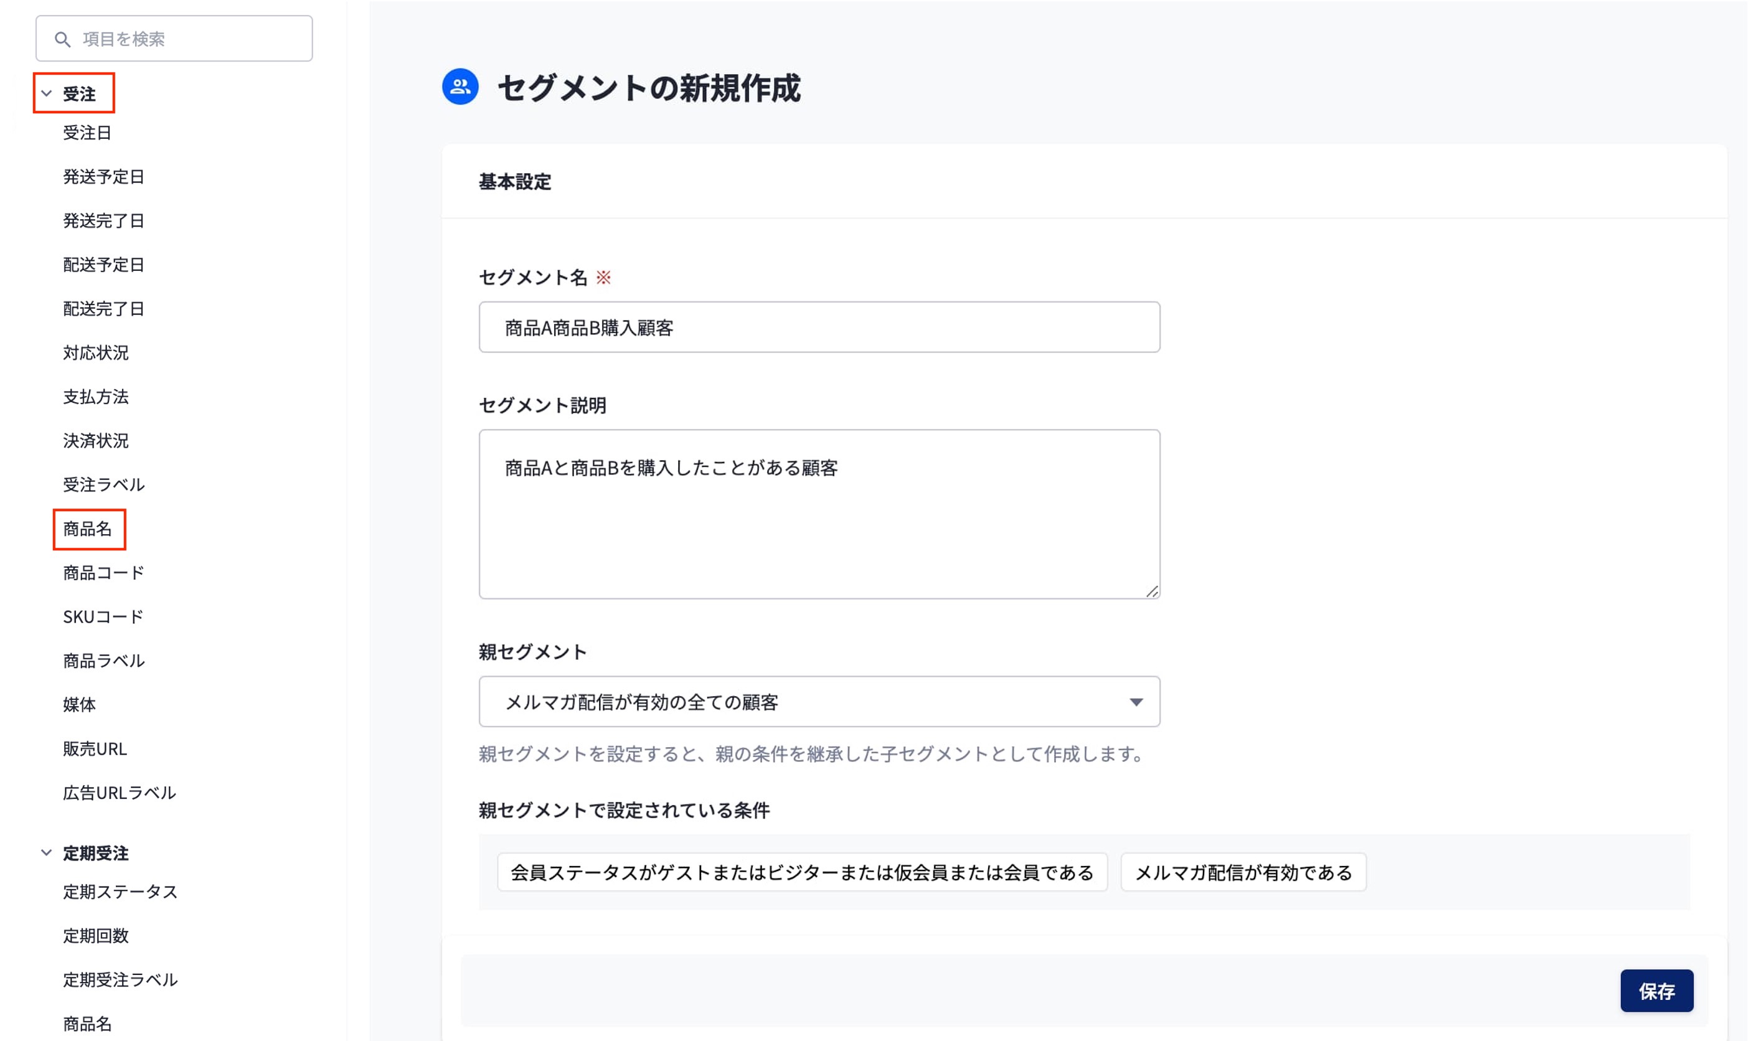Collapse the 定期受注 category chevron
This screenshot has width=1749, height=1041.
click(46, 853)
